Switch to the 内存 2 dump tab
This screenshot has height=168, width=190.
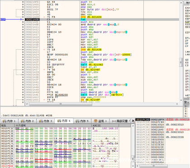pos(27,121)
